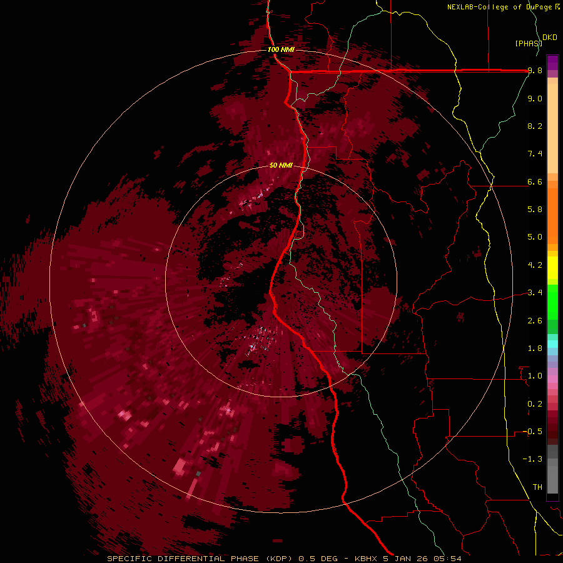Click the SPECIFIC DIFFERENTIAL PHASE (KDP) product title
The width and height of the screenshot is (563, 563).
point(201,559)
